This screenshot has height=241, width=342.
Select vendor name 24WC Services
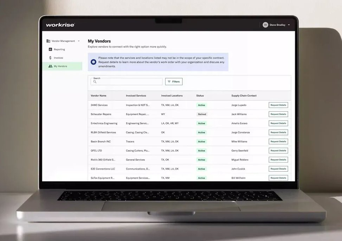pos(99,105)
